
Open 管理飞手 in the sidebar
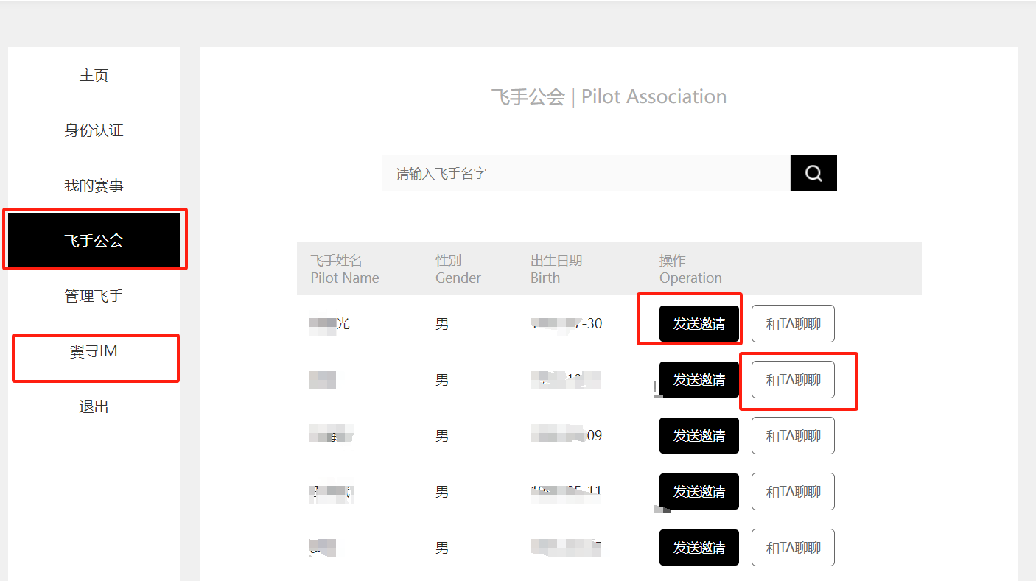coord(94,296)
